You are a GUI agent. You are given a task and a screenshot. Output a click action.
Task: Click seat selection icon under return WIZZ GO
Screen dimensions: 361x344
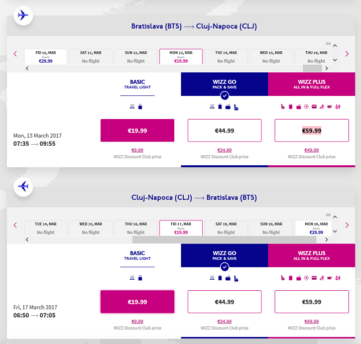pyautogui.click(x=236, y=279)
